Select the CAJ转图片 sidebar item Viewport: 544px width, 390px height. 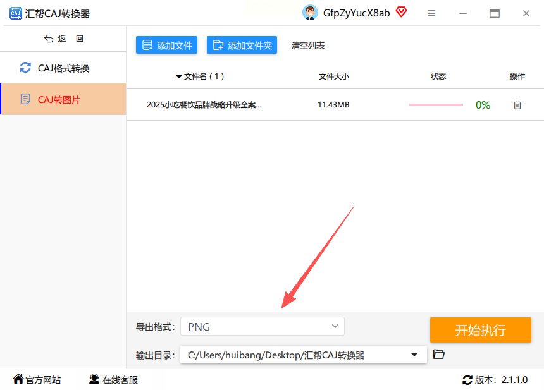pyautogui.click(x=63, y=99)
